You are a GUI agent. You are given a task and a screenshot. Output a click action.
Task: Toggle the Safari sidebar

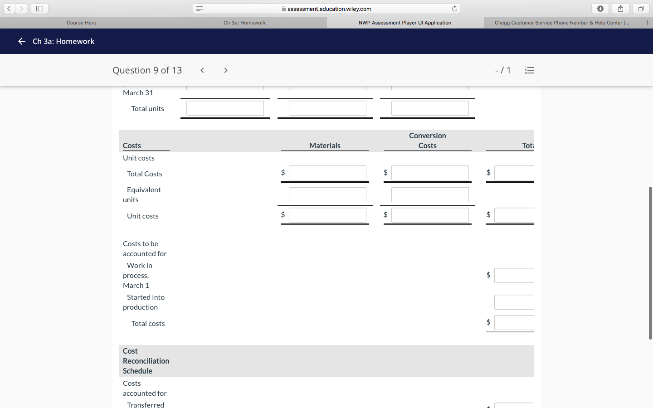(39, 9)
